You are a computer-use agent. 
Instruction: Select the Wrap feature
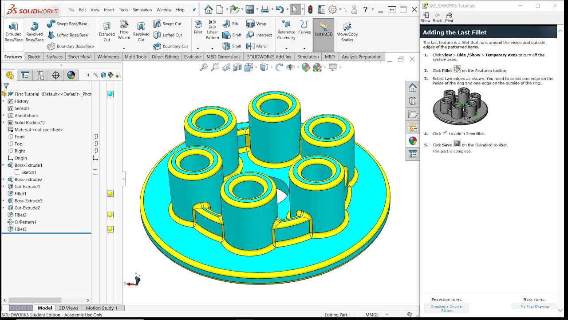pos(256,24)
